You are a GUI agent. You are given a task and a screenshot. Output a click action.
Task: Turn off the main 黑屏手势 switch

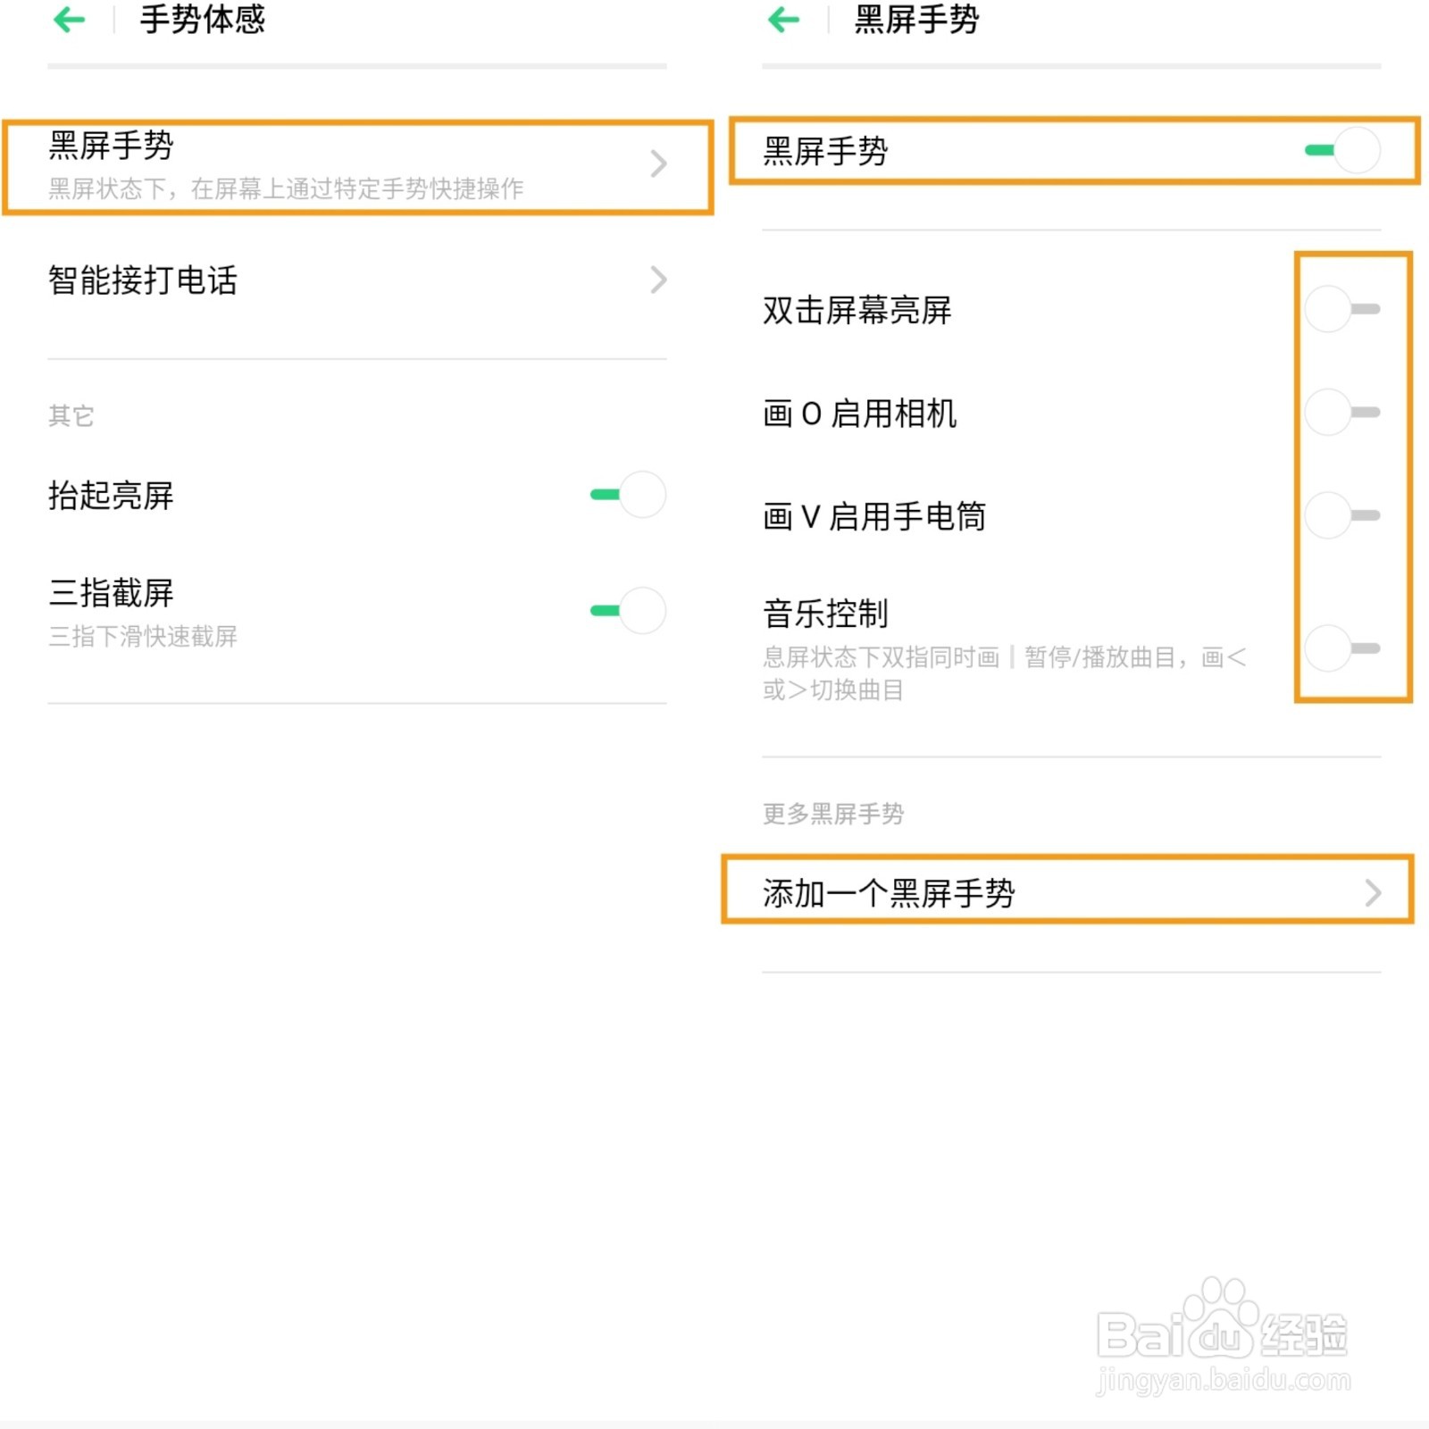pos(1343,150)
